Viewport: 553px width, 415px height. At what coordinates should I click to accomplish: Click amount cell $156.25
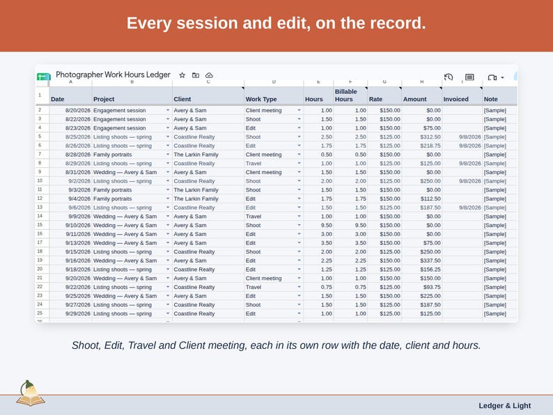point(422,269)
